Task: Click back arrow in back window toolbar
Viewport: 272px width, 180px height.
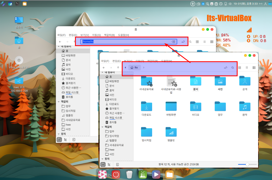Action: coord(60,42)
